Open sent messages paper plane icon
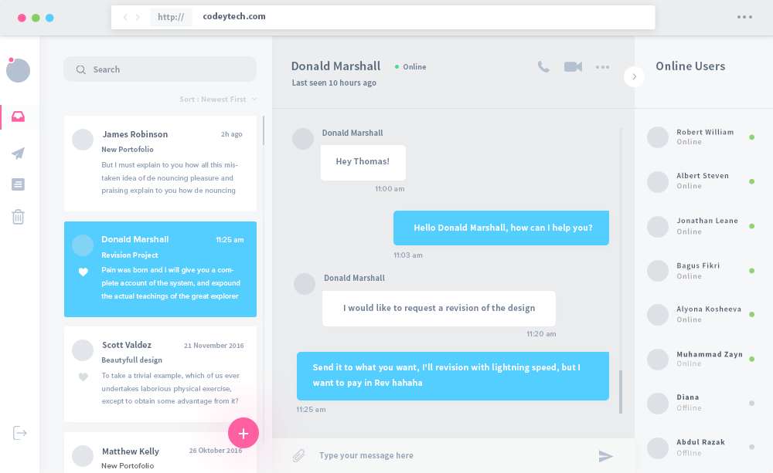The image size is (773, 473). tap(19, 153)
